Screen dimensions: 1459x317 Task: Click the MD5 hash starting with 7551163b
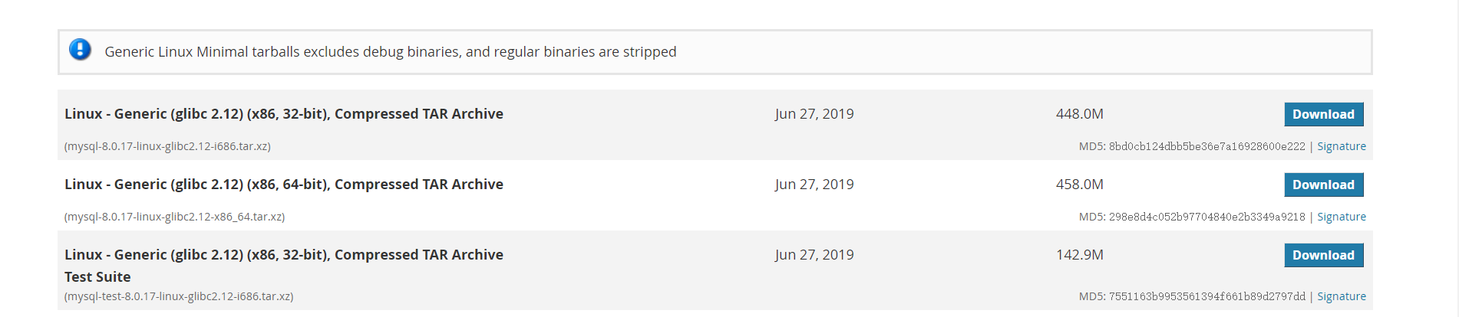point(1206,296)
